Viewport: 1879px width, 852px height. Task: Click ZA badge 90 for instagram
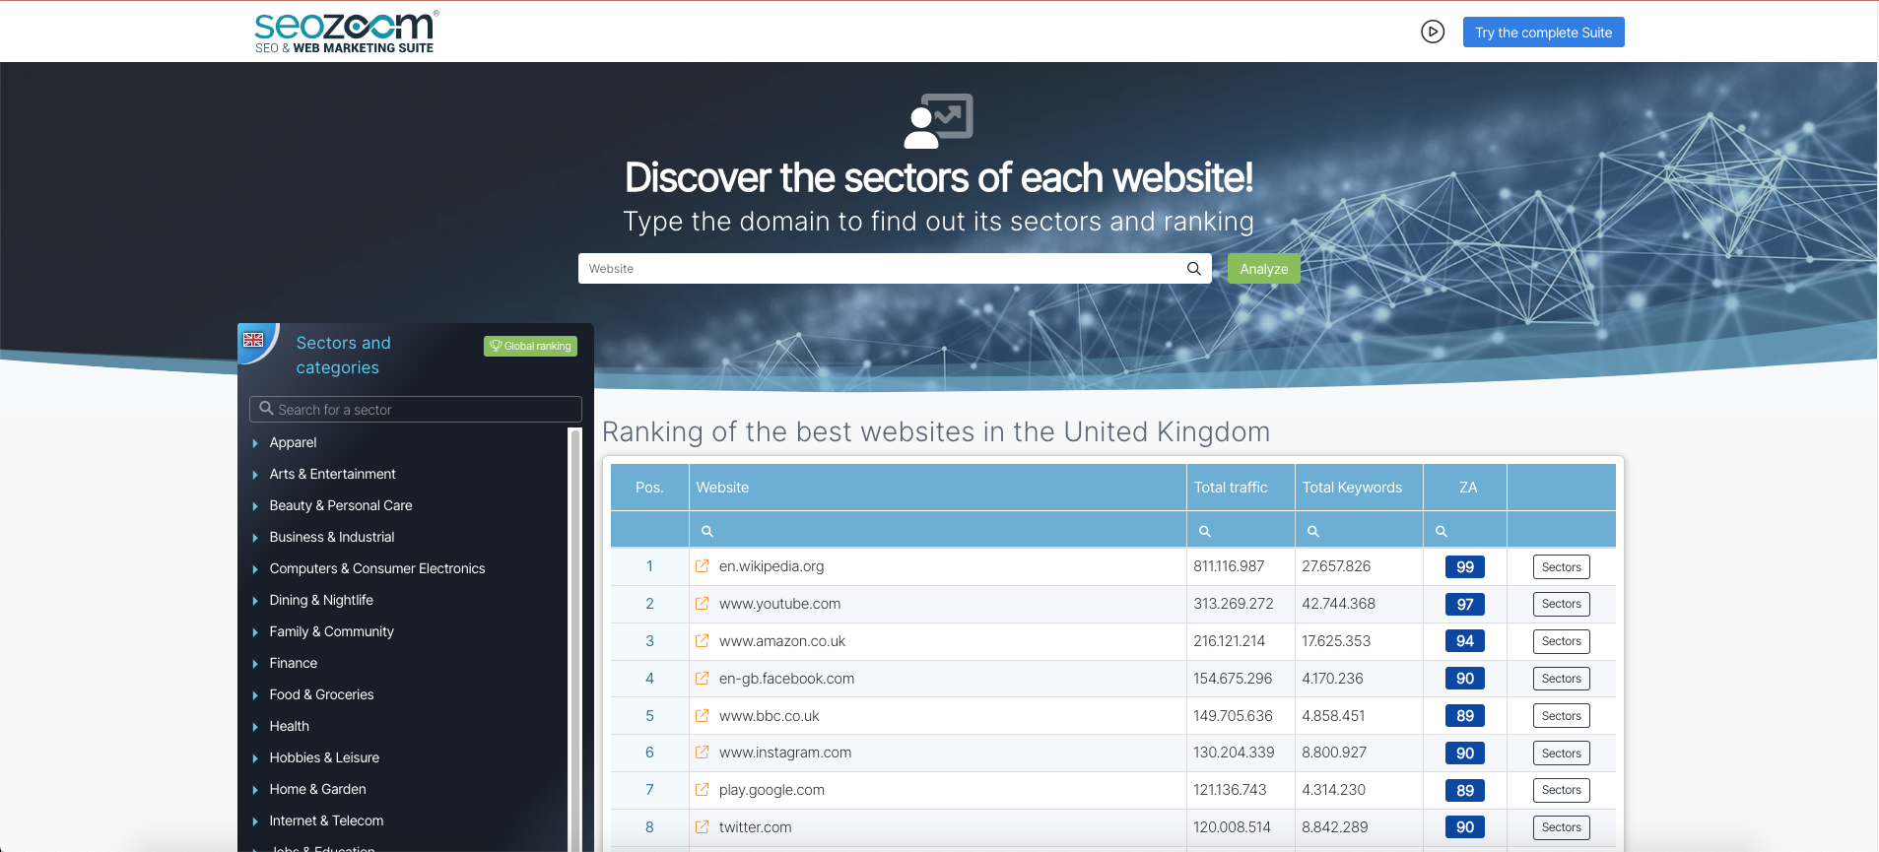tap(1465, 754)
